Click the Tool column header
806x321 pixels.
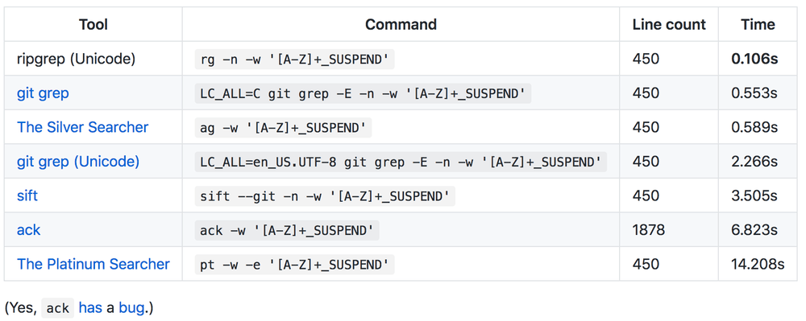click(x=93, y=24)
